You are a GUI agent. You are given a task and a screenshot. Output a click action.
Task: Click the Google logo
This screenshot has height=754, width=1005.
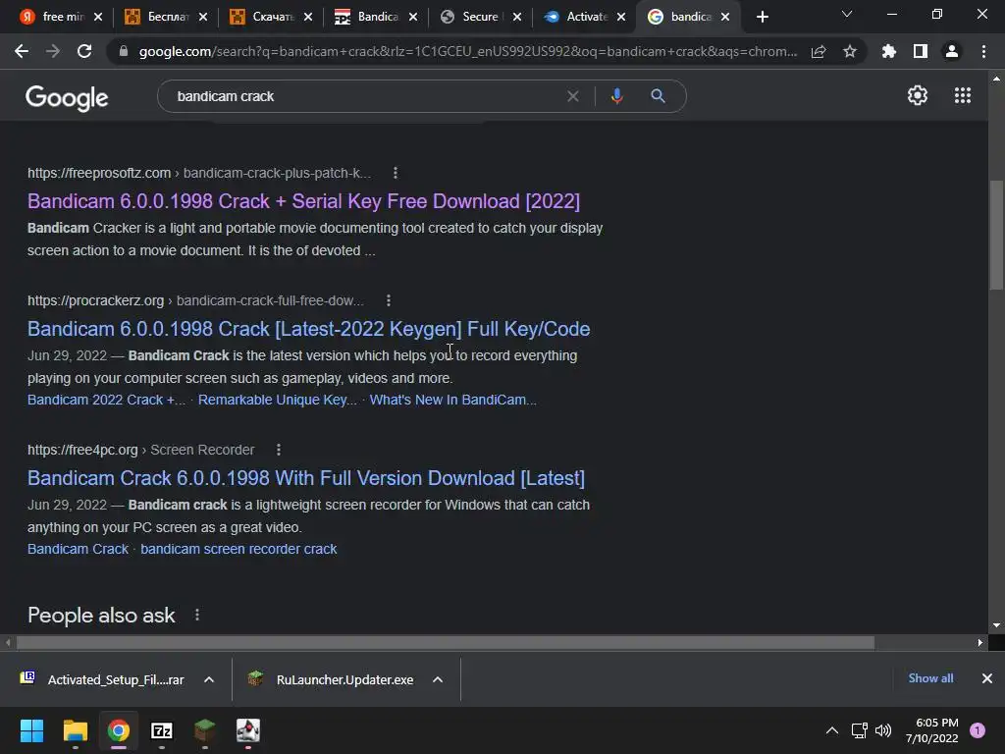[x=67, y=97]
